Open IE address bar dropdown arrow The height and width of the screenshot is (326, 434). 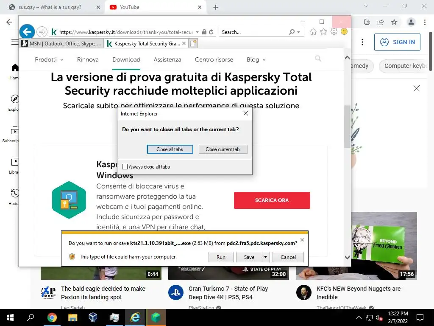point(197,32)
